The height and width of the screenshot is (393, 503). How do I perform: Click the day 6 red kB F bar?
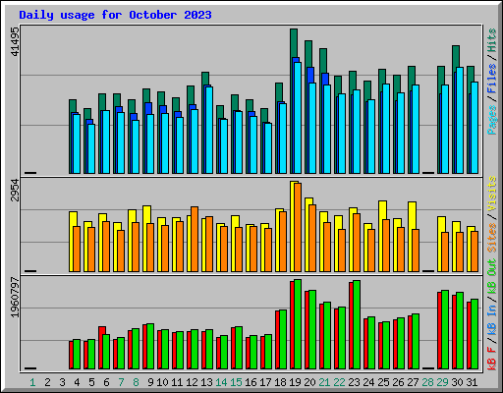tap(101, 348)
